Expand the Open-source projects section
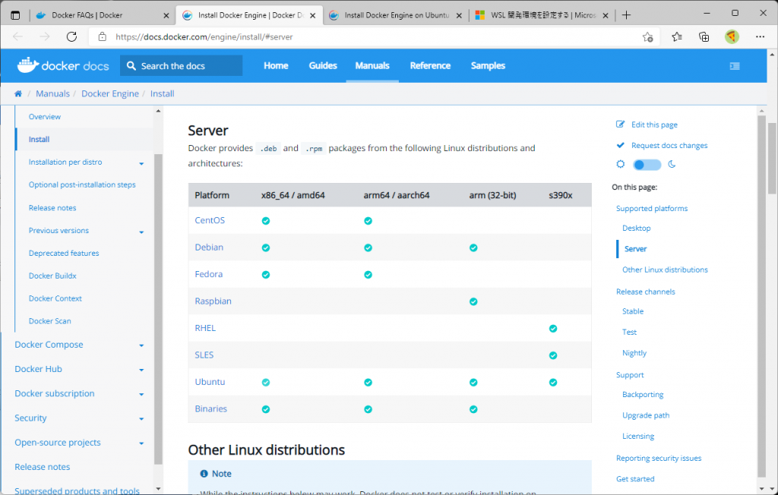Image resolution: width=778 pixels, height=495 pixels. click(x=141, y=443)
